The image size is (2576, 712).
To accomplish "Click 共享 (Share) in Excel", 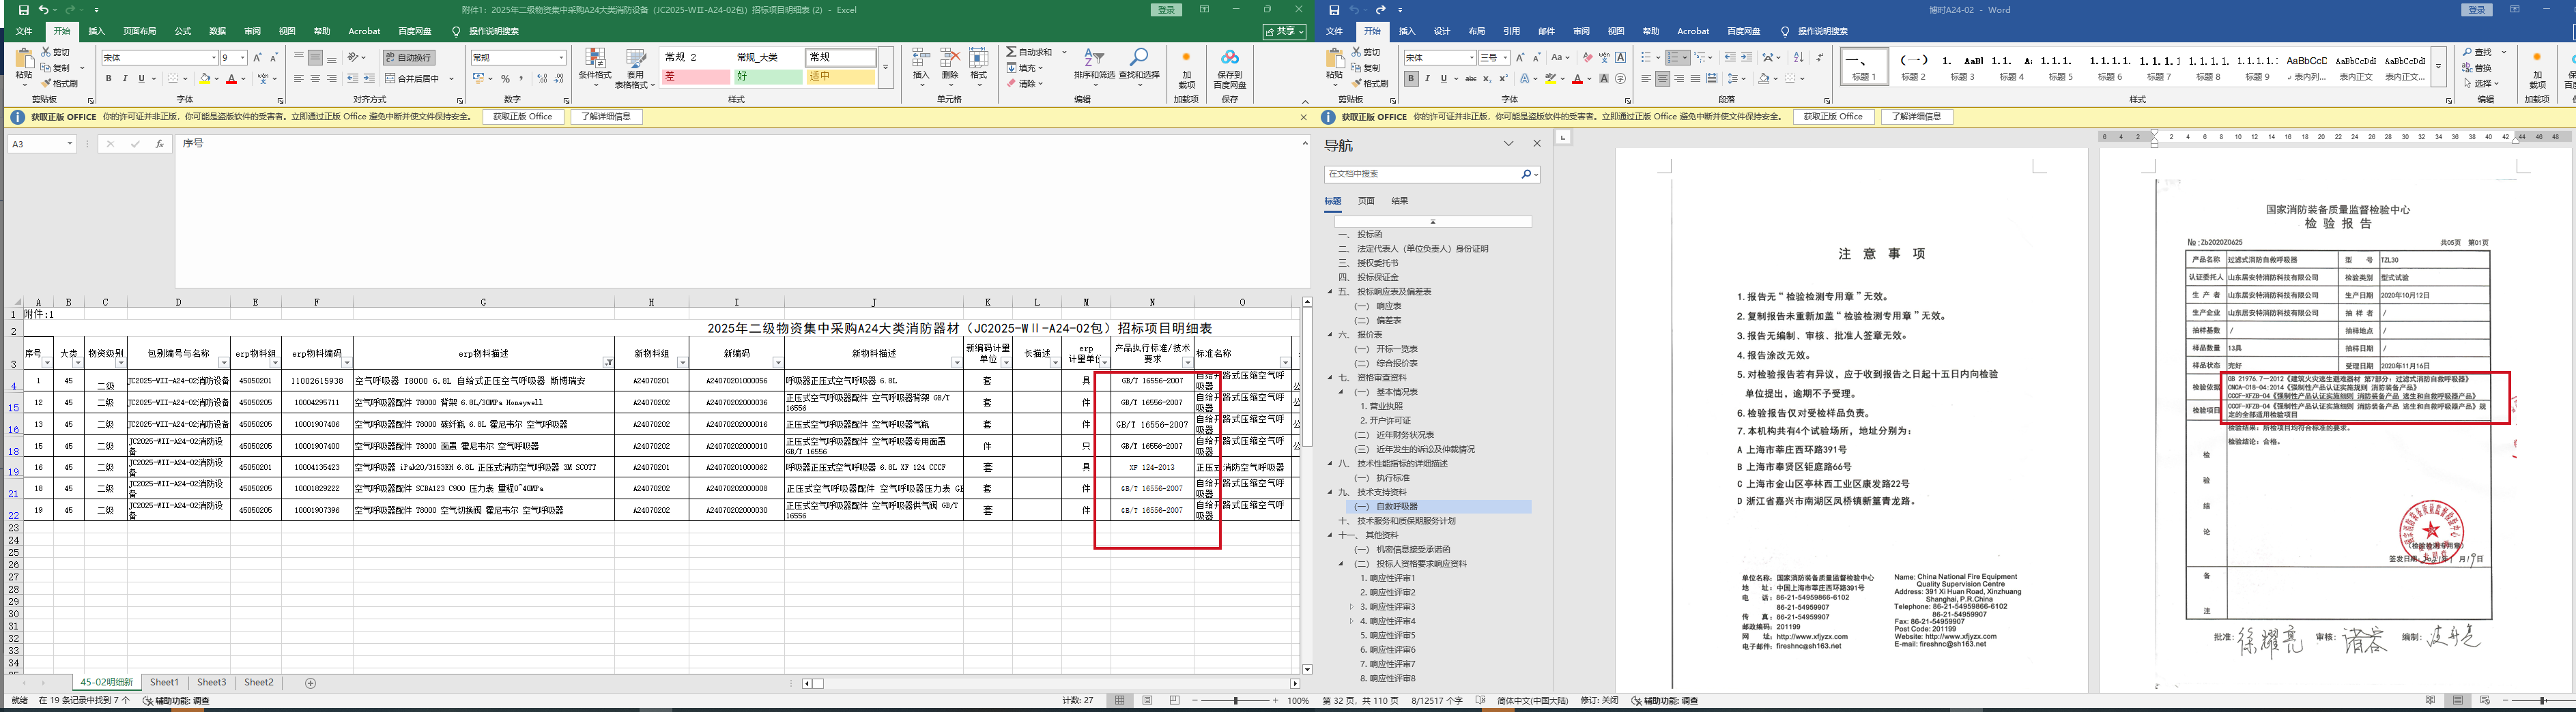I will (x=1285, y=31).
